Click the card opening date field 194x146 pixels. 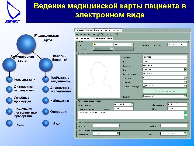[177, 45]
